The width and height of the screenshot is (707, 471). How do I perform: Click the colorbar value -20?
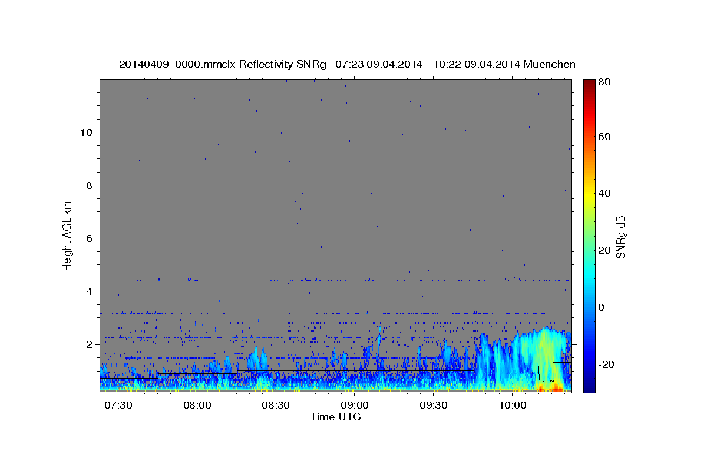(x=605, y=364)
